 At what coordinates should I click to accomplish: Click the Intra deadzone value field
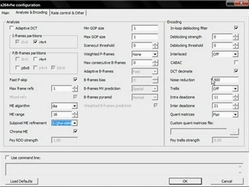(x=223, y=97)
